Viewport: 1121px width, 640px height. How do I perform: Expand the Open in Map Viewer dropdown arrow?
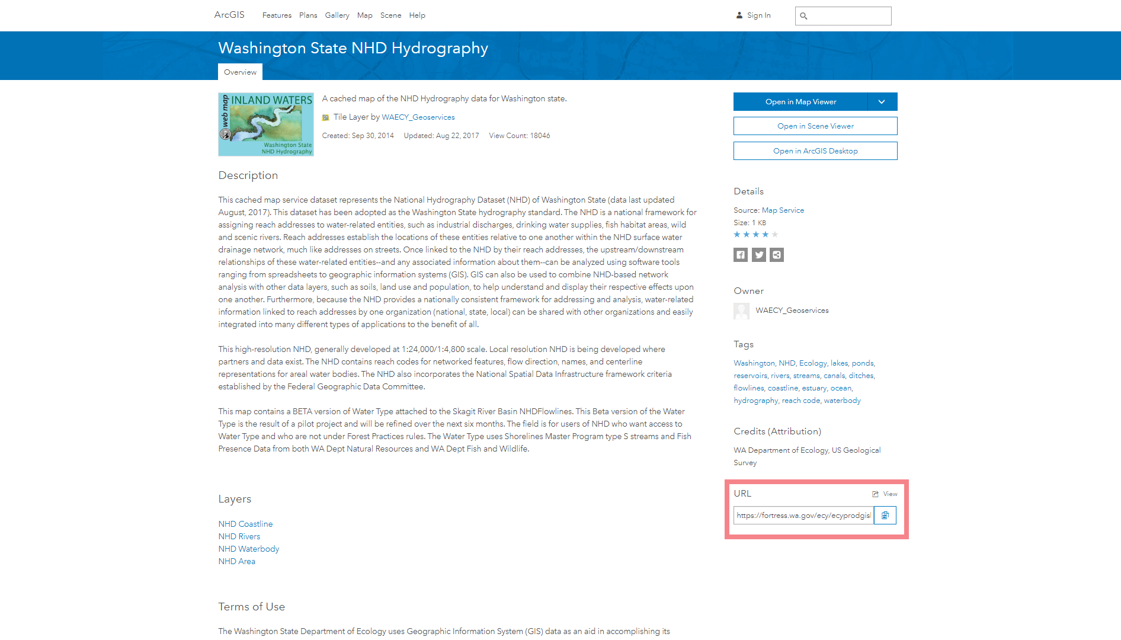point(882,102)
